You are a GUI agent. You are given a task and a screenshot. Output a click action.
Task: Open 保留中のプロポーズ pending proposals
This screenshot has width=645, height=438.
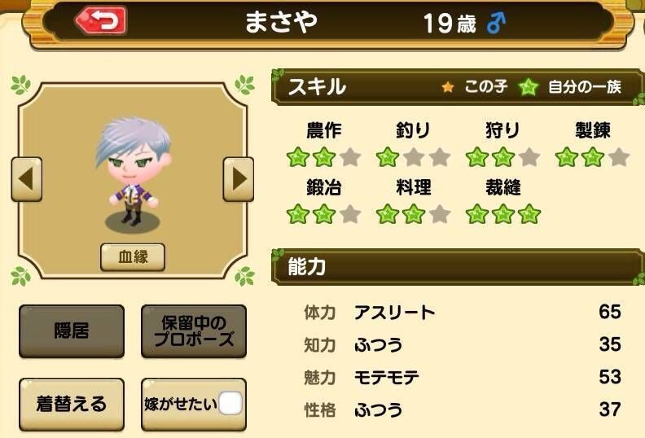click(194, 331)
